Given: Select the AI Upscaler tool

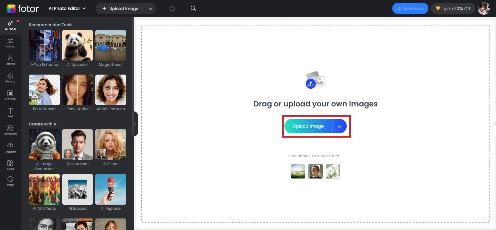Looking at the screenshot, I should point(78,48).
